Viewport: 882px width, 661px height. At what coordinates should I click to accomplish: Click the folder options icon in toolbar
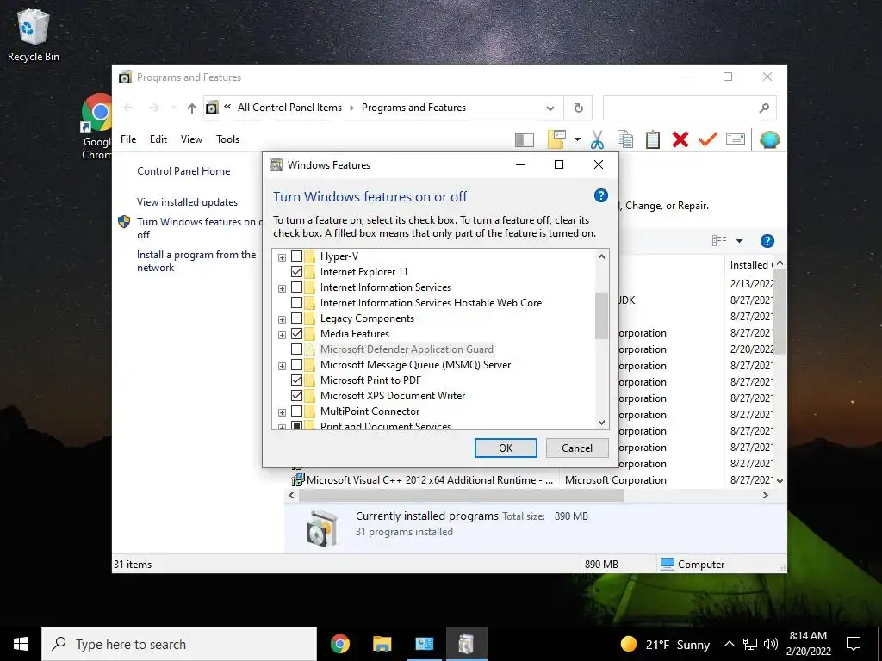tap(556, 139)
